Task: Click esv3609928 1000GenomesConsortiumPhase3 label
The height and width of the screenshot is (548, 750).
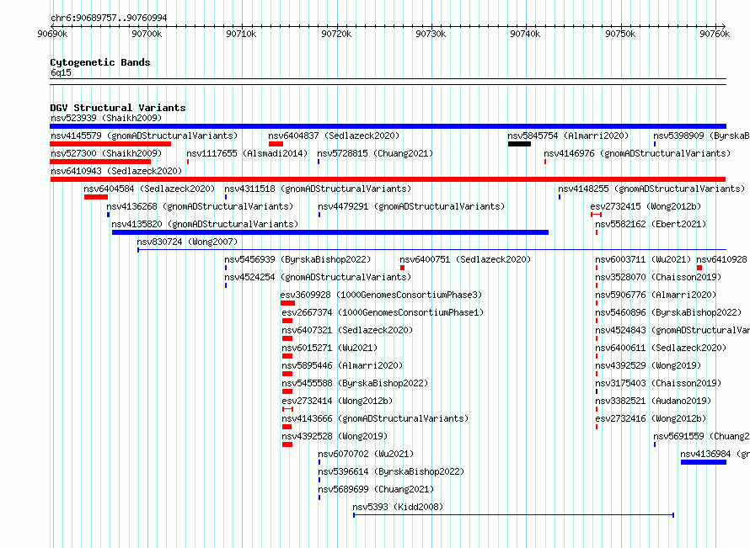Action: 381,295
